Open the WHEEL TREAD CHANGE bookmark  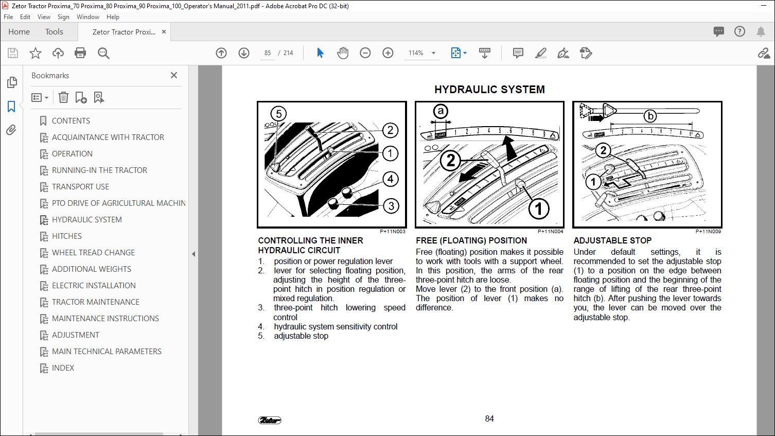point(93,252)
